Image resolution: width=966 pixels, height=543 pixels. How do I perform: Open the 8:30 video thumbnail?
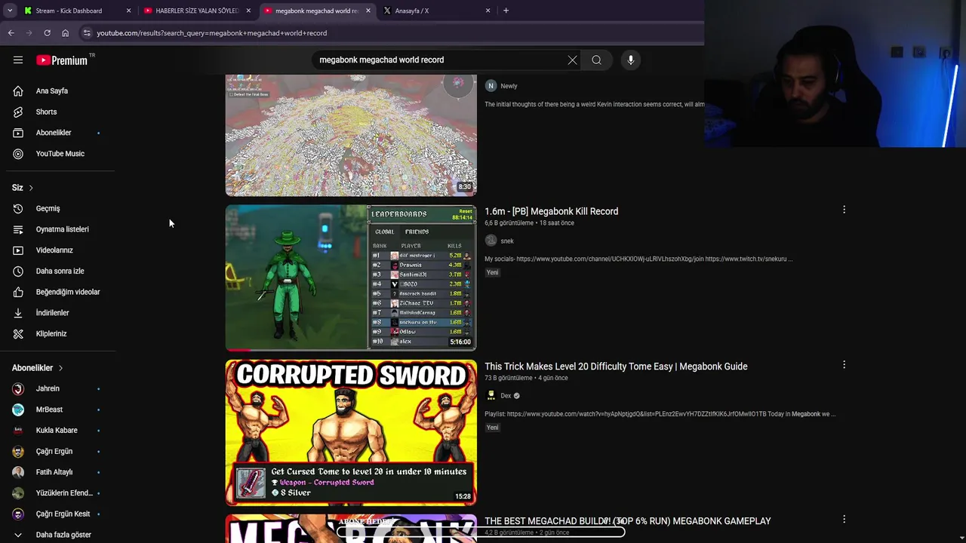point(351,136)
